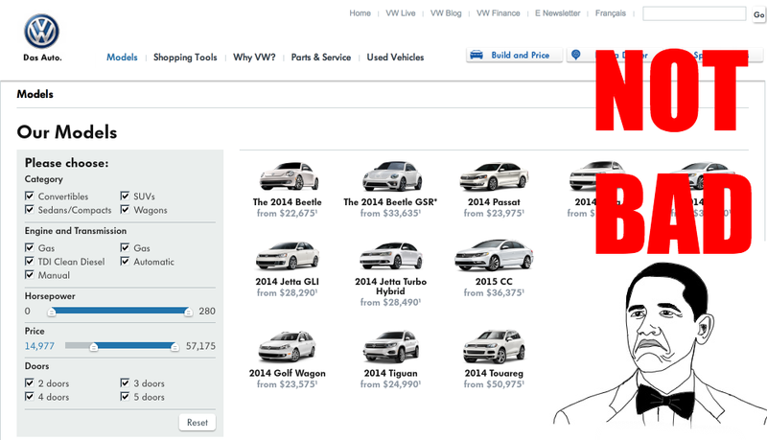The image size is (767, 440).
Task: Click the 2014 Golf Wagon title
Action: click(287, 373)
